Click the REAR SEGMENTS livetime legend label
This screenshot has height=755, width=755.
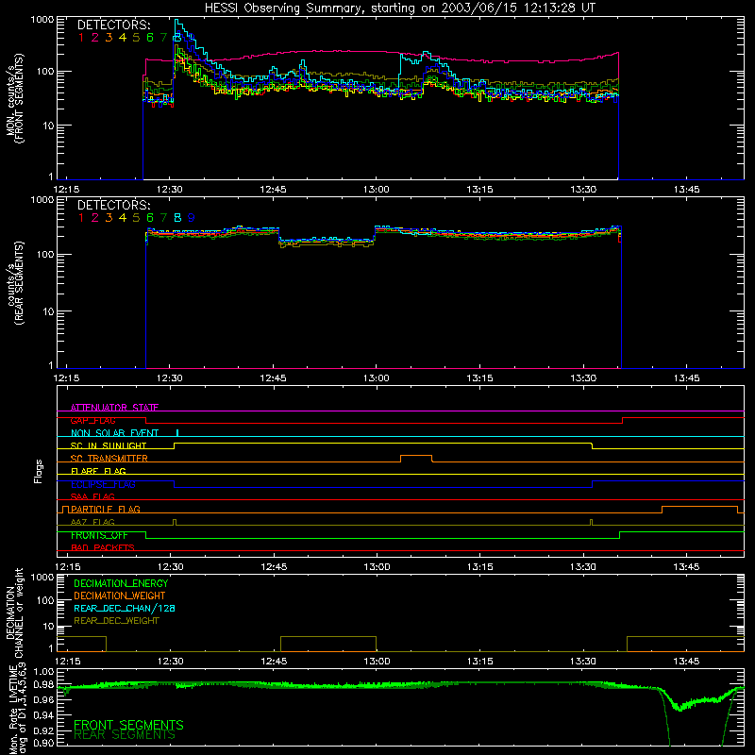coord(125,735)
